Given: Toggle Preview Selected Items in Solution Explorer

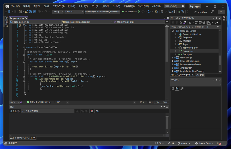Looking at the screenshot, I should [x=209, y=23].
